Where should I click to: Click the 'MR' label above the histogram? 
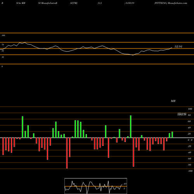point(173,101)
